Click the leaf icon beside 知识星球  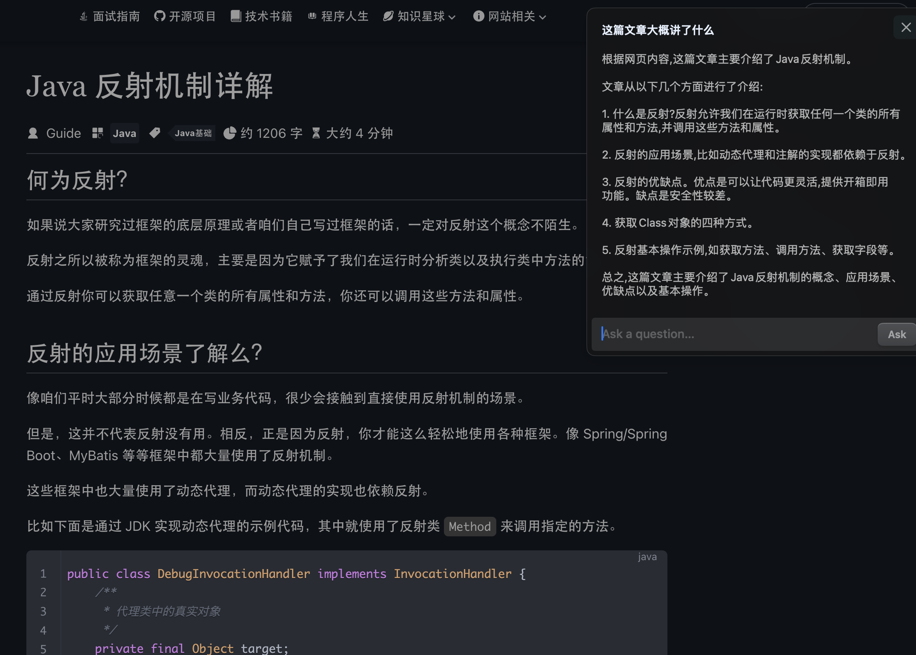click(388, 17)
